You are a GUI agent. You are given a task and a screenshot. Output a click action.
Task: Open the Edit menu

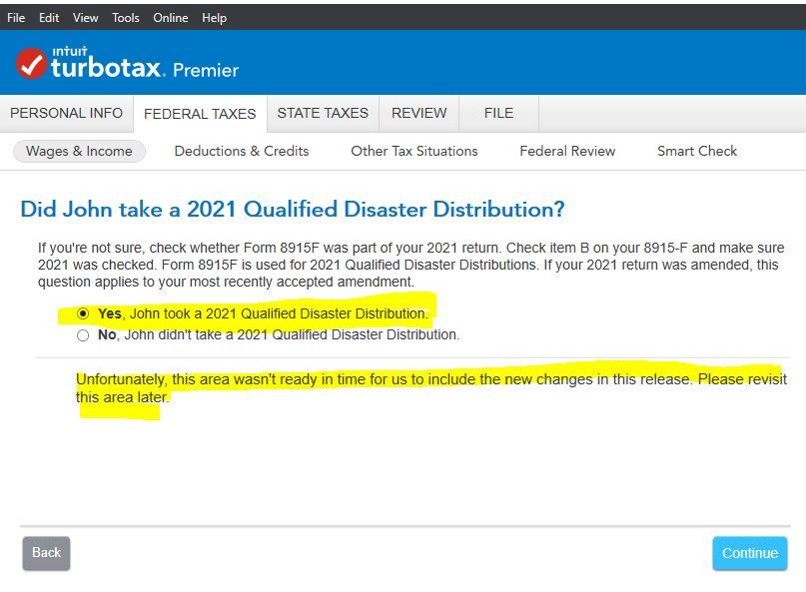(49, 18)
